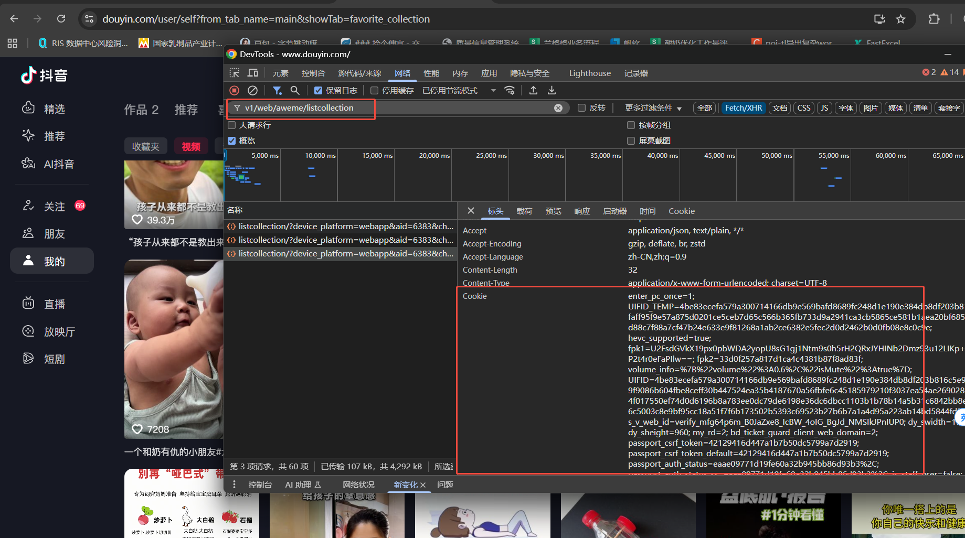The height and width of the screenshot is (538, 965).
Task: Enable the 停用缓存 checkbox
Action: click(375, 91)
